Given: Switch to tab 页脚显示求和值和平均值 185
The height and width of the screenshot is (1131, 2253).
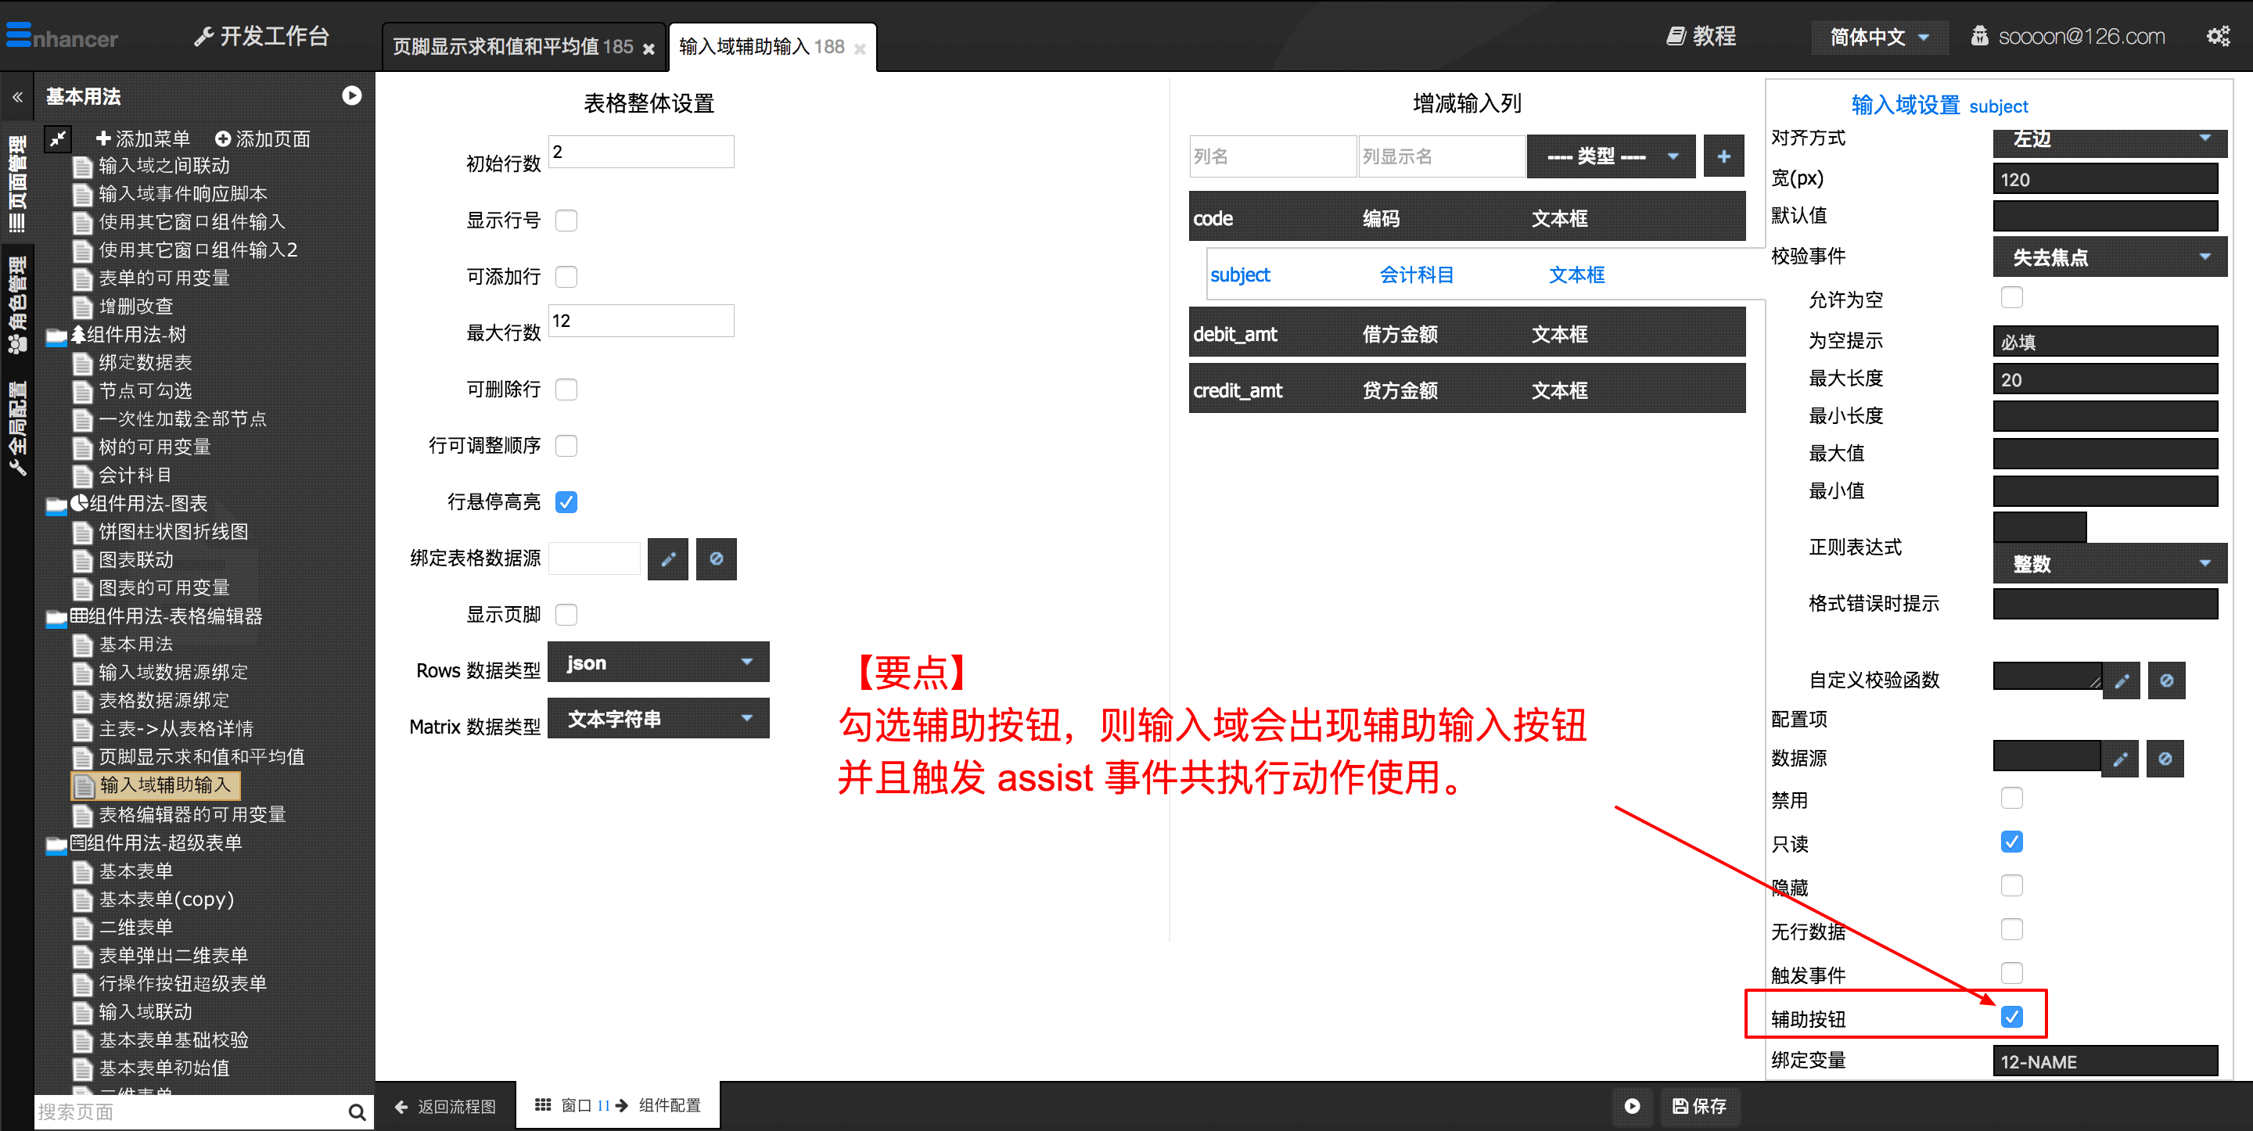Looking at the screenshot, I should (x=512, y=46).
